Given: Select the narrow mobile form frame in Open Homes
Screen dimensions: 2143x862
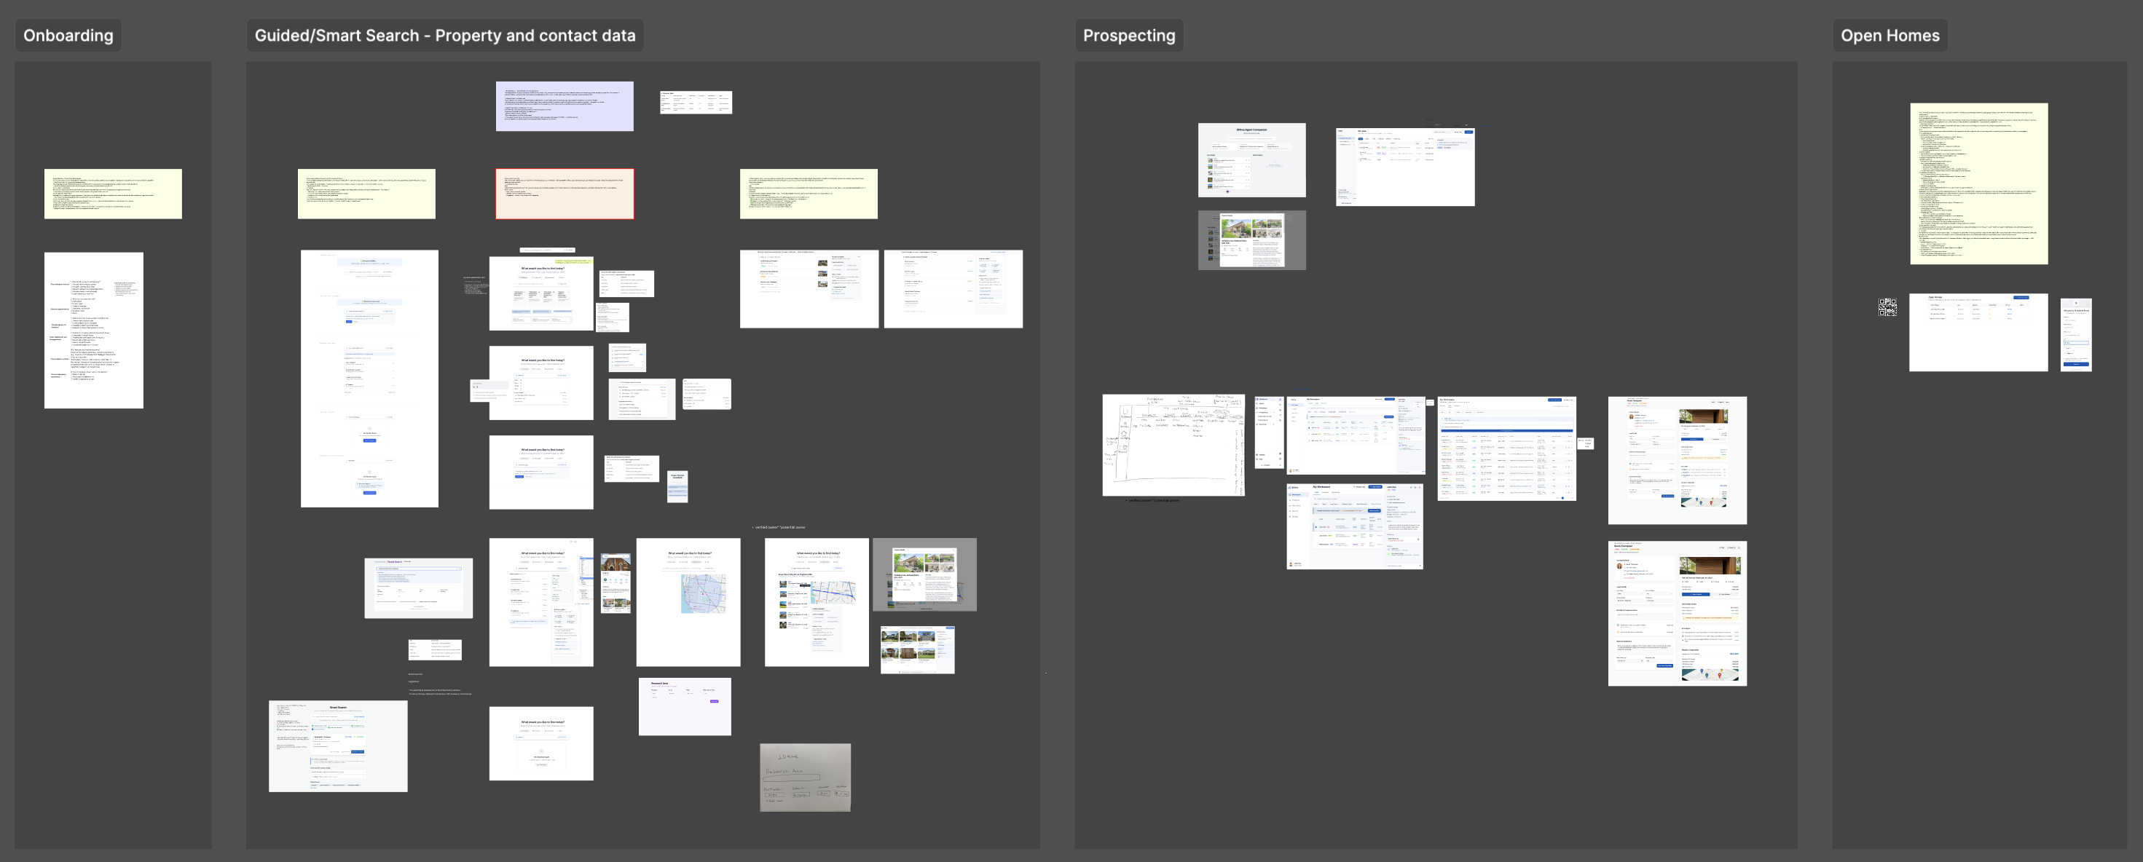Looking at the screenshot, I should click(2075, 334).
